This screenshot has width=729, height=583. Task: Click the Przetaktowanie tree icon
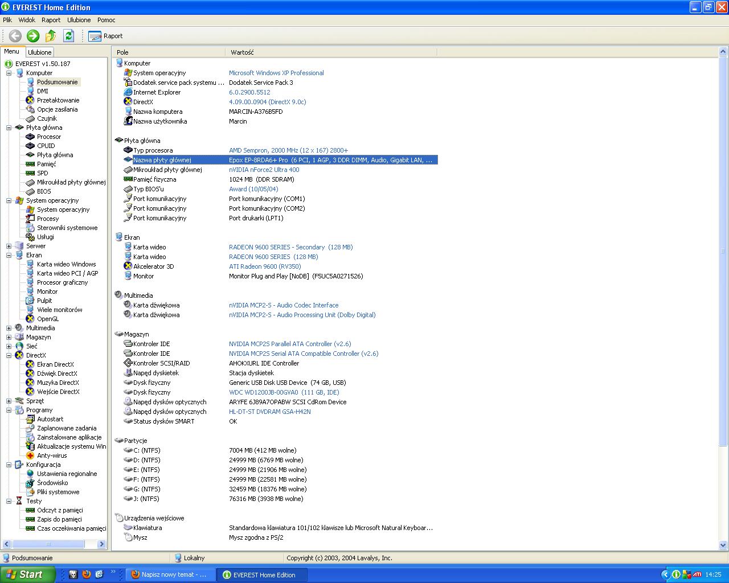tap(30, 100)
